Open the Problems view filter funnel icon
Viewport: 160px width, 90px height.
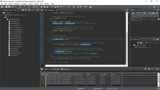tap(145, 69)
